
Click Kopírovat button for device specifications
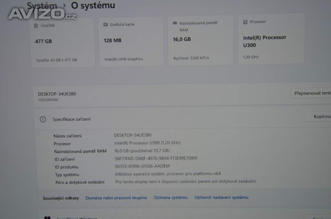(x=318, y=117)
